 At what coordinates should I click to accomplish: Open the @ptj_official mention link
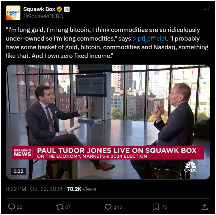(149, 39)
